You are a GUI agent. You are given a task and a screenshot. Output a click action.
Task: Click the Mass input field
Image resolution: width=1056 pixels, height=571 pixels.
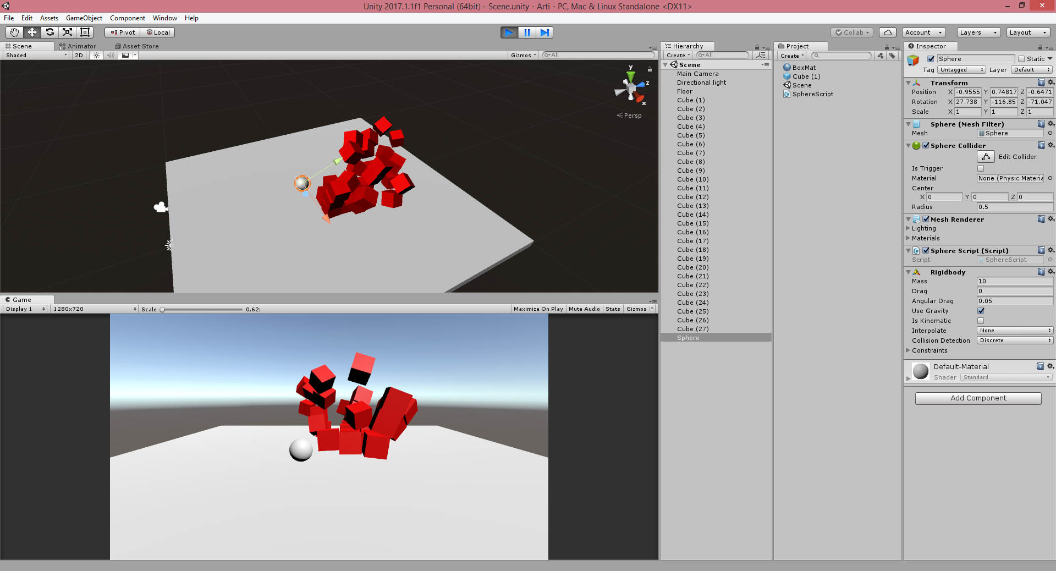point(1015,281)
